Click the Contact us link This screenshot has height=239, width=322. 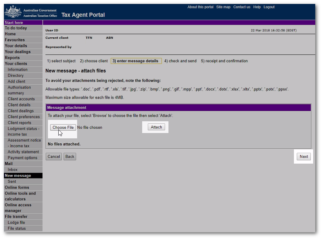click(242, 7)
